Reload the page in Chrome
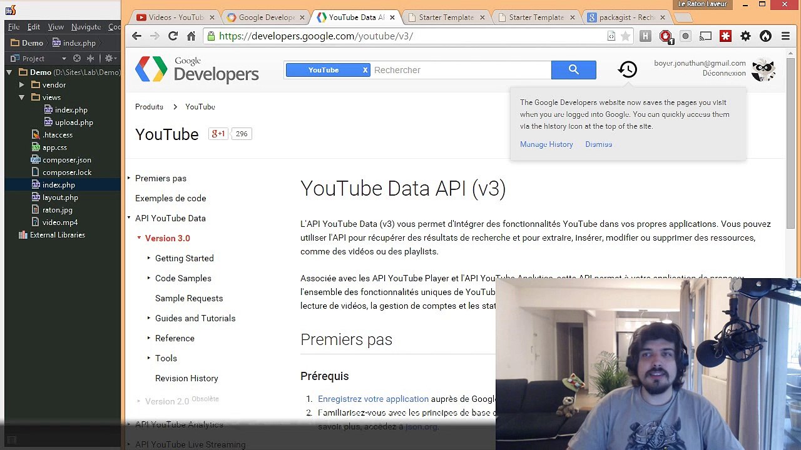 click(173, 36)
